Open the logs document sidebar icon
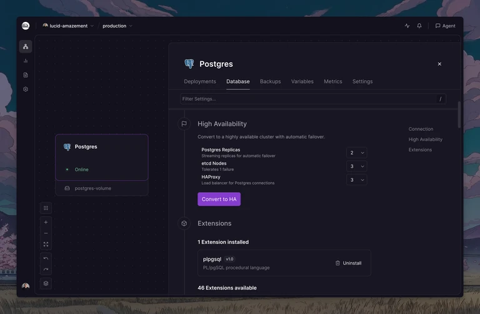 (x=26, y=75)
